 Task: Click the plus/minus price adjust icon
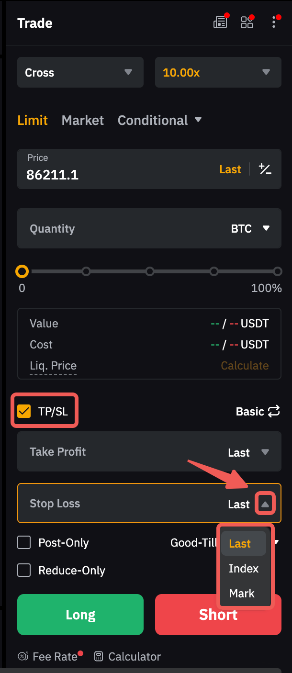point(265,169)
